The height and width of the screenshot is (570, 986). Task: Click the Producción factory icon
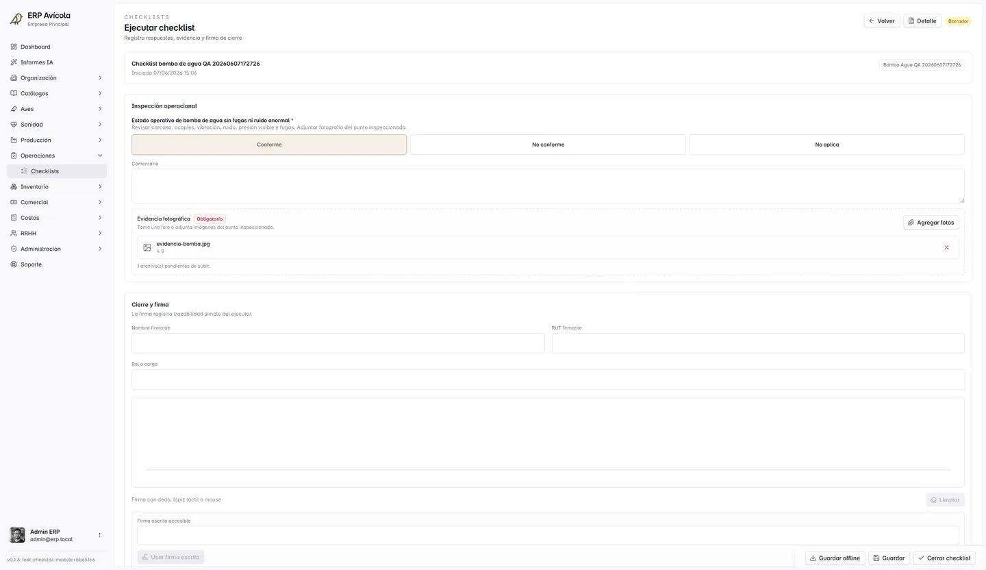(14, 140)
